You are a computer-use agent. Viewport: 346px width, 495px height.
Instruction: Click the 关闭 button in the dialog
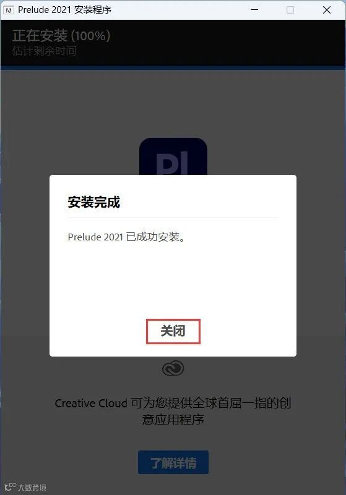pos(173,331)
